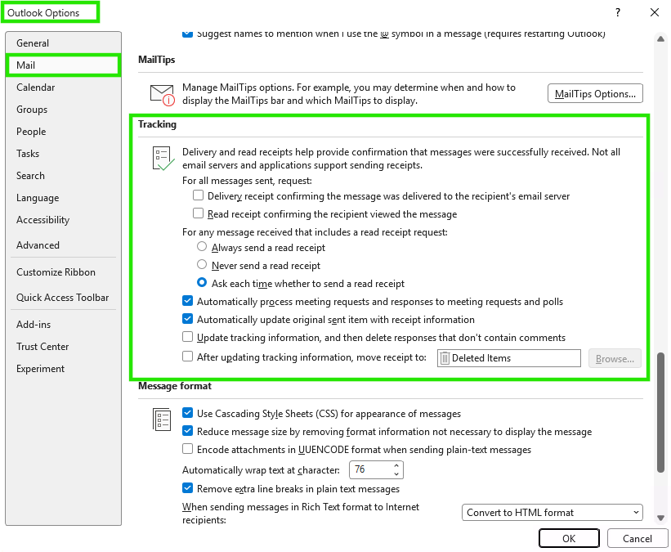
Task: Open the help question mark
Action: click(618, 12)
